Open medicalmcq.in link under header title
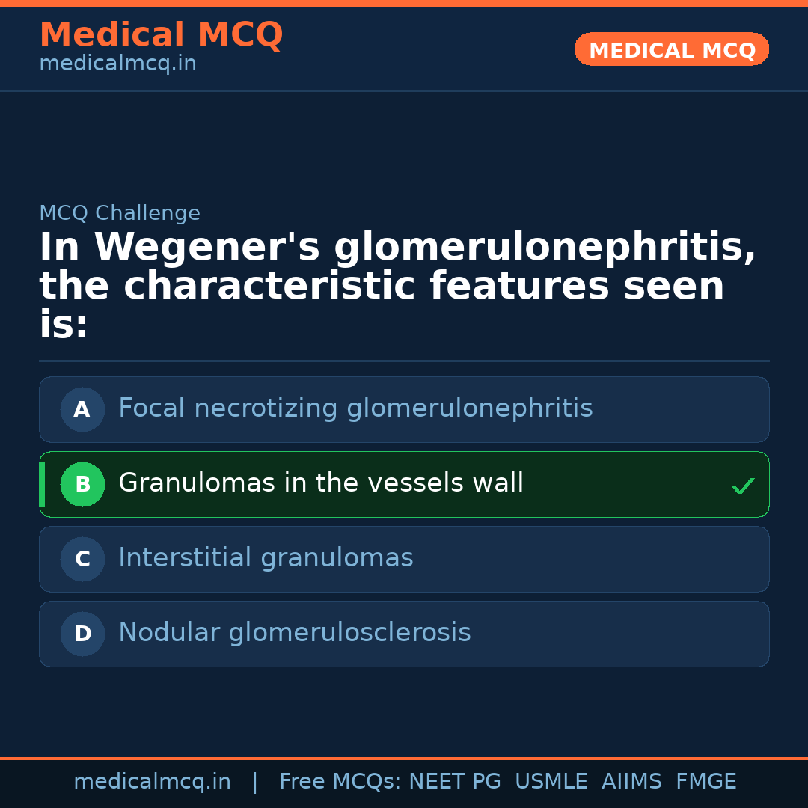 tap(117, 64)
